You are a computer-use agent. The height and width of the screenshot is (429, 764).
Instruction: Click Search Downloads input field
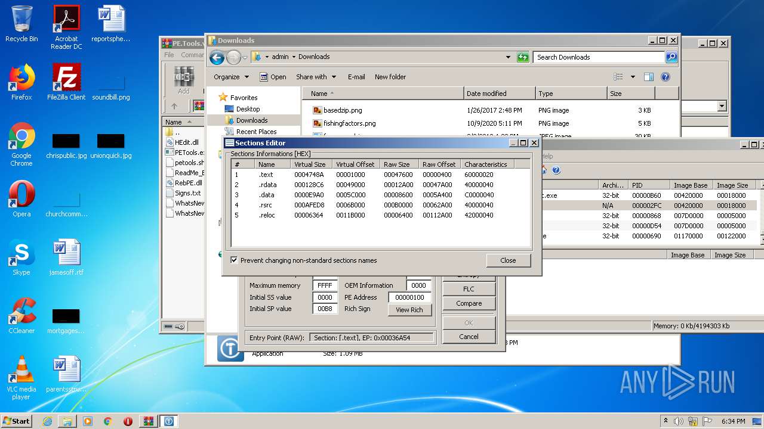(599, 57)
